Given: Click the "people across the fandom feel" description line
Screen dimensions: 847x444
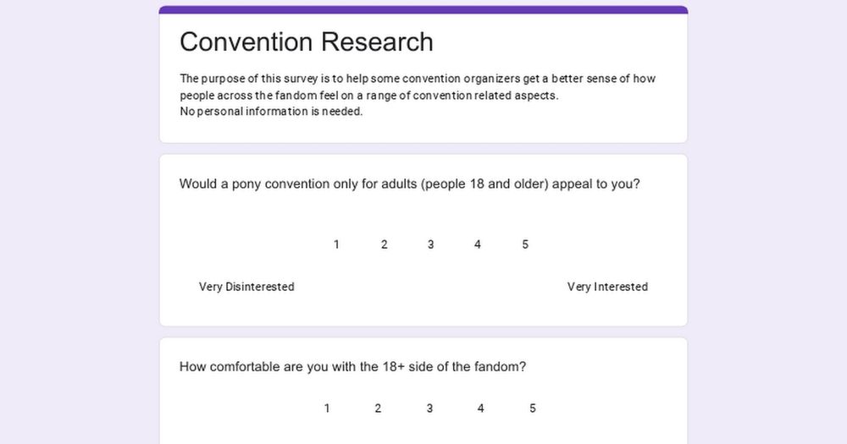Looking at the screenshot, I should (x=369, y=96).
